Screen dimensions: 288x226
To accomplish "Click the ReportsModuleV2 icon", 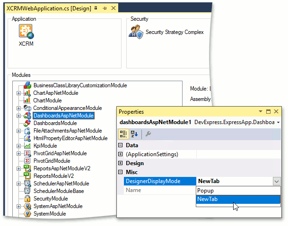I will (x=27, y=176).
